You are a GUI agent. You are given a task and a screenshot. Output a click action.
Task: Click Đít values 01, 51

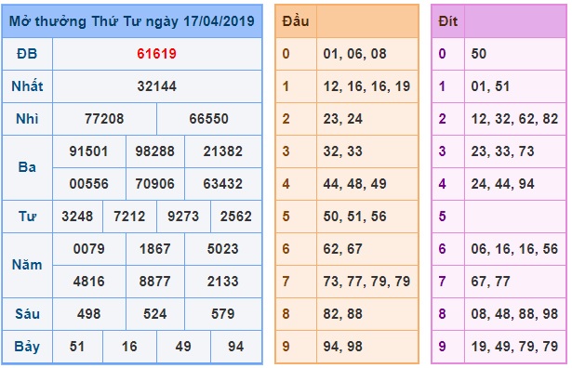pyautogui.click(x=490, y=86)
